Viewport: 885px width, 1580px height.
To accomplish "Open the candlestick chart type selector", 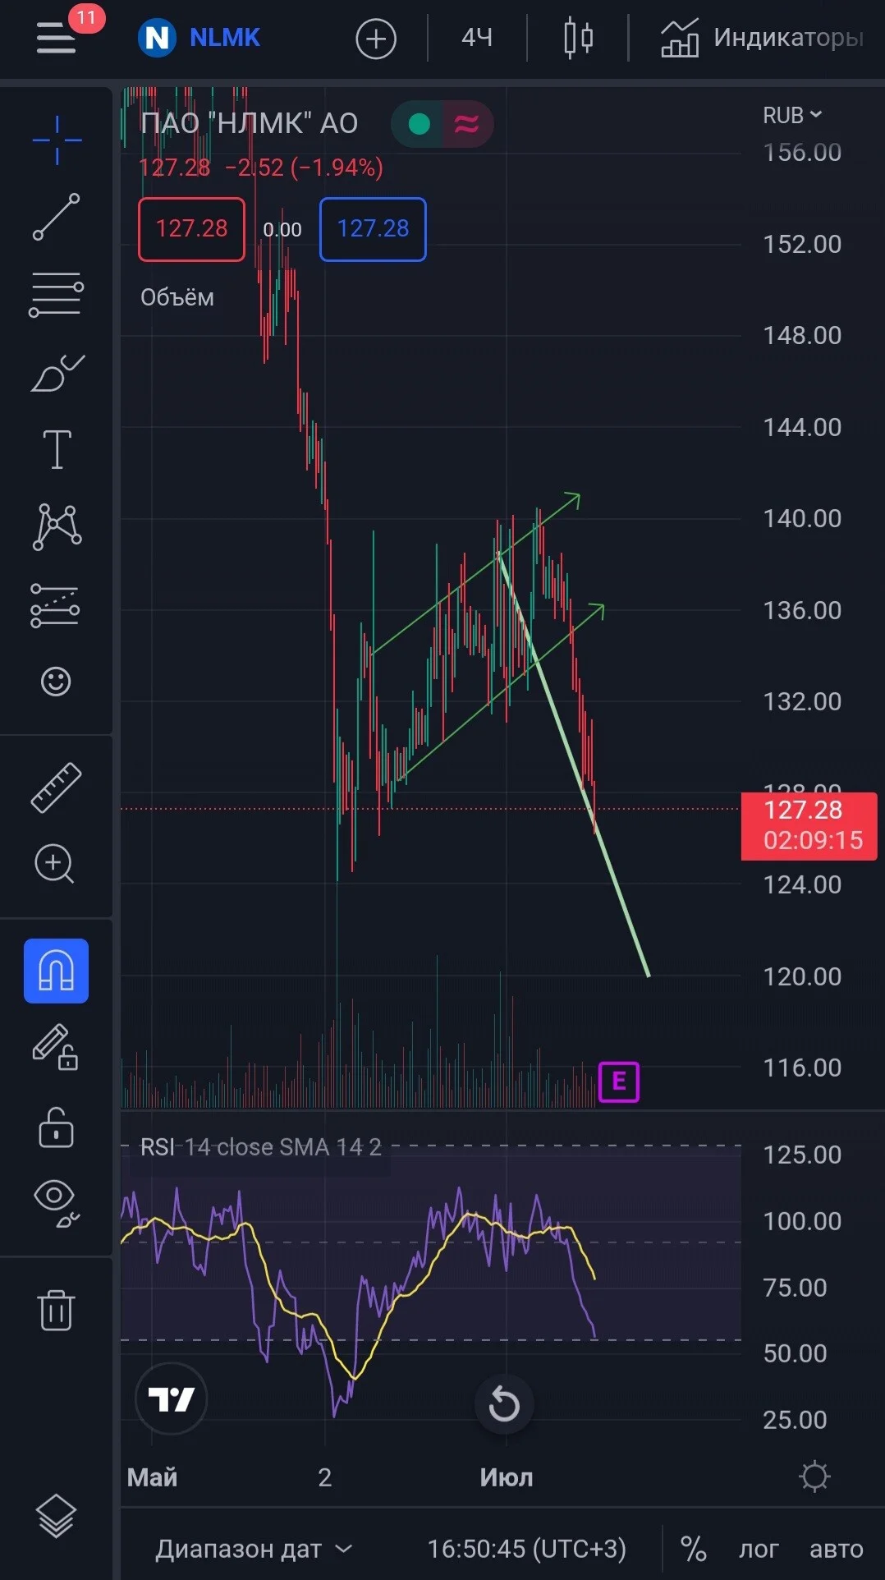I will [x=579, y=38].
